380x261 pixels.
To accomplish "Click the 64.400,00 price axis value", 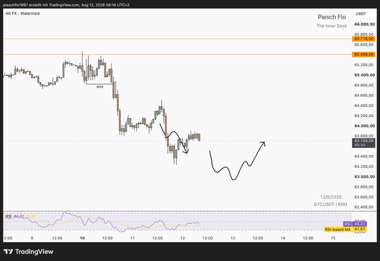I will [x=364, y=105].
